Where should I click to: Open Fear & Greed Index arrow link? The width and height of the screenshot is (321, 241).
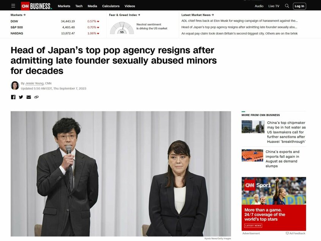(124, 15)
